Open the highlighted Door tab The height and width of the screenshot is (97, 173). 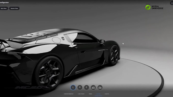tap(98, 94)
